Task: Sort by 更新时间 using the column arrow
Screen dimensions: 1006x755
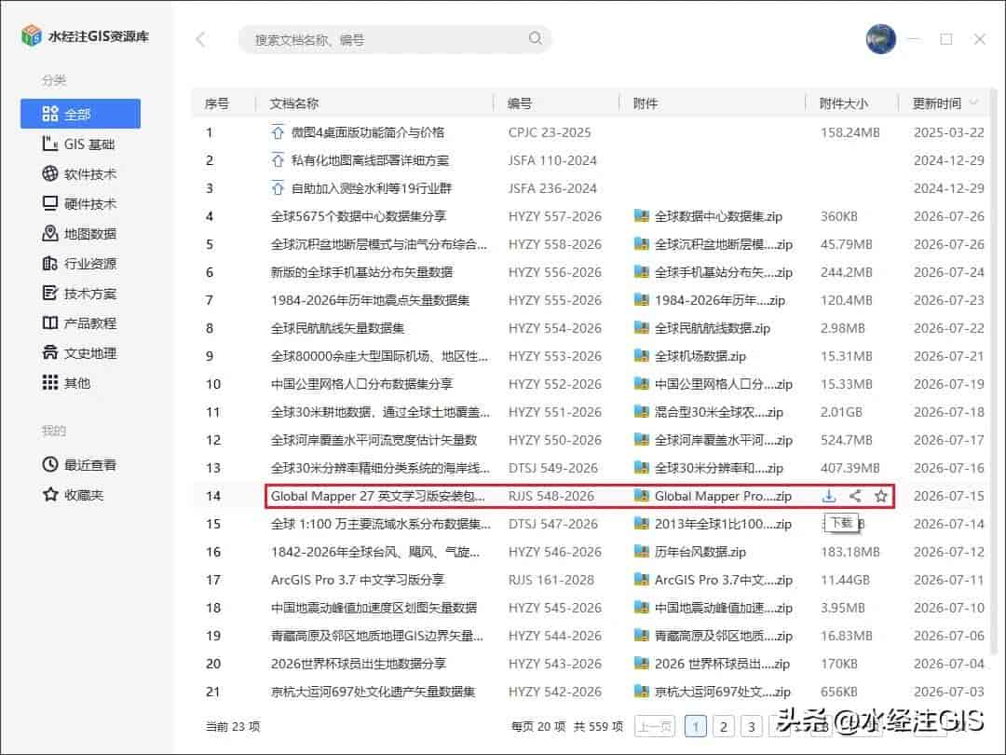Action: [x=973, y=103]
